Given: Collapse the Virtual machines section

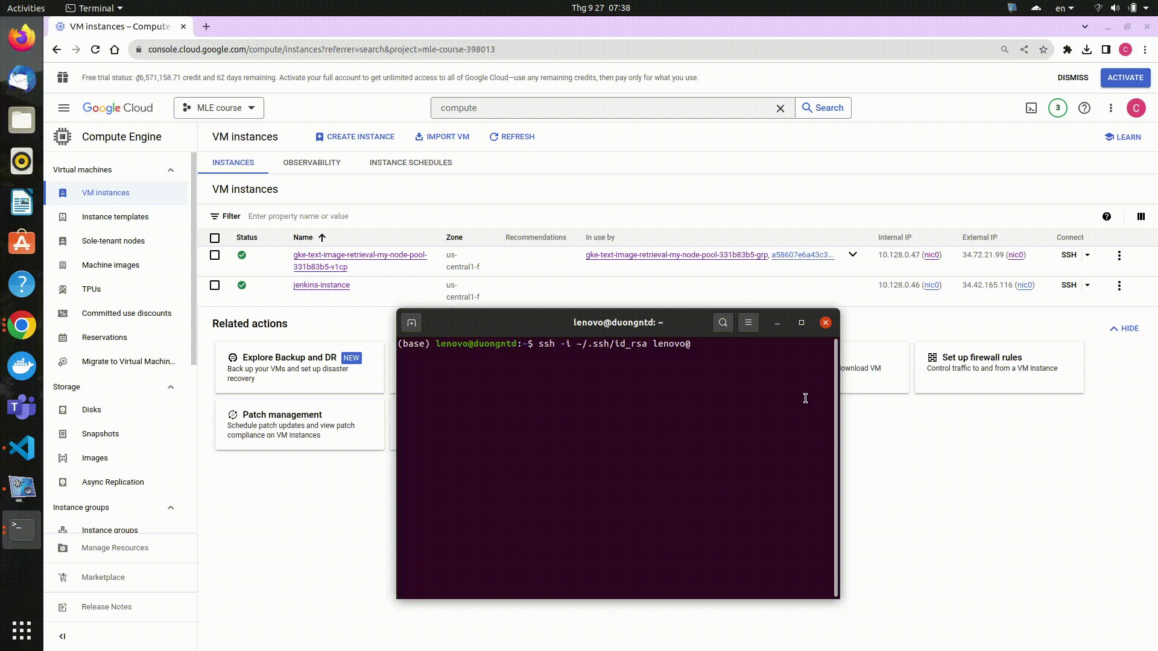Looking at the screenshot, I should coord(171,170).
